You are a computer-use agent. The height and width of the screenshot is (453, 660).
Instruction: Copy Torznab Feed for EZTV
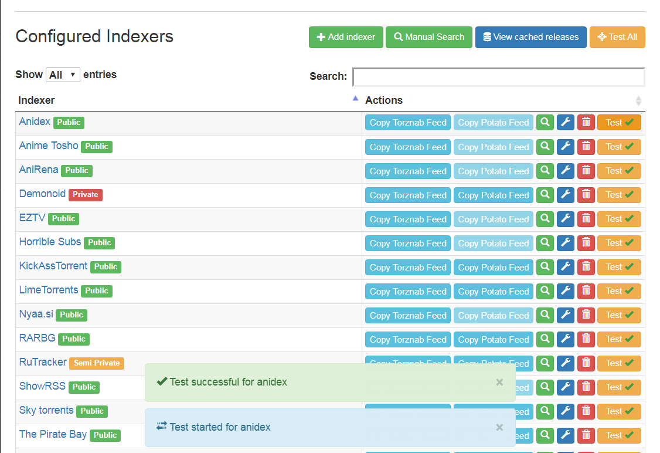click(408, 219)
